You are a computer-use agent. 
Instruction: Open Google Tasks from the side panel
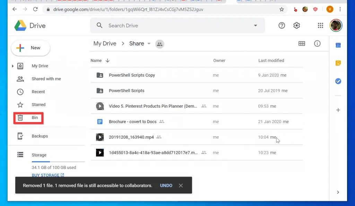[338, 81]
